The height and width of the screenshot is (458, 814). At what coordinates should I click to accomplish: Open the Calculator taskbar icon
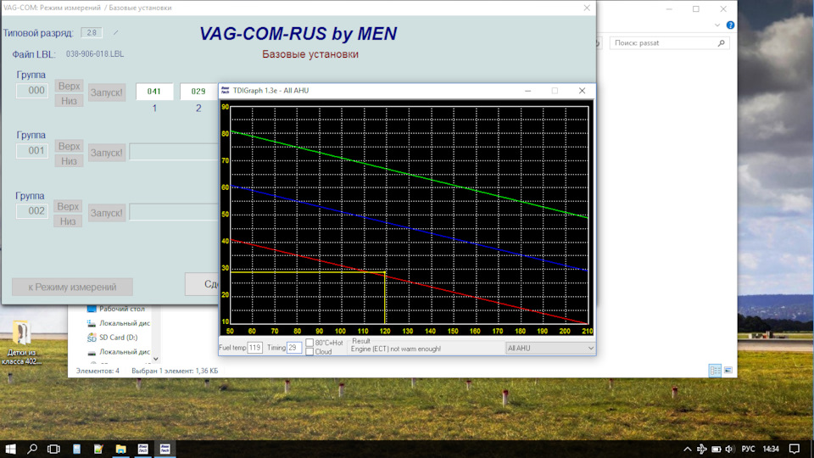point(77,449)
